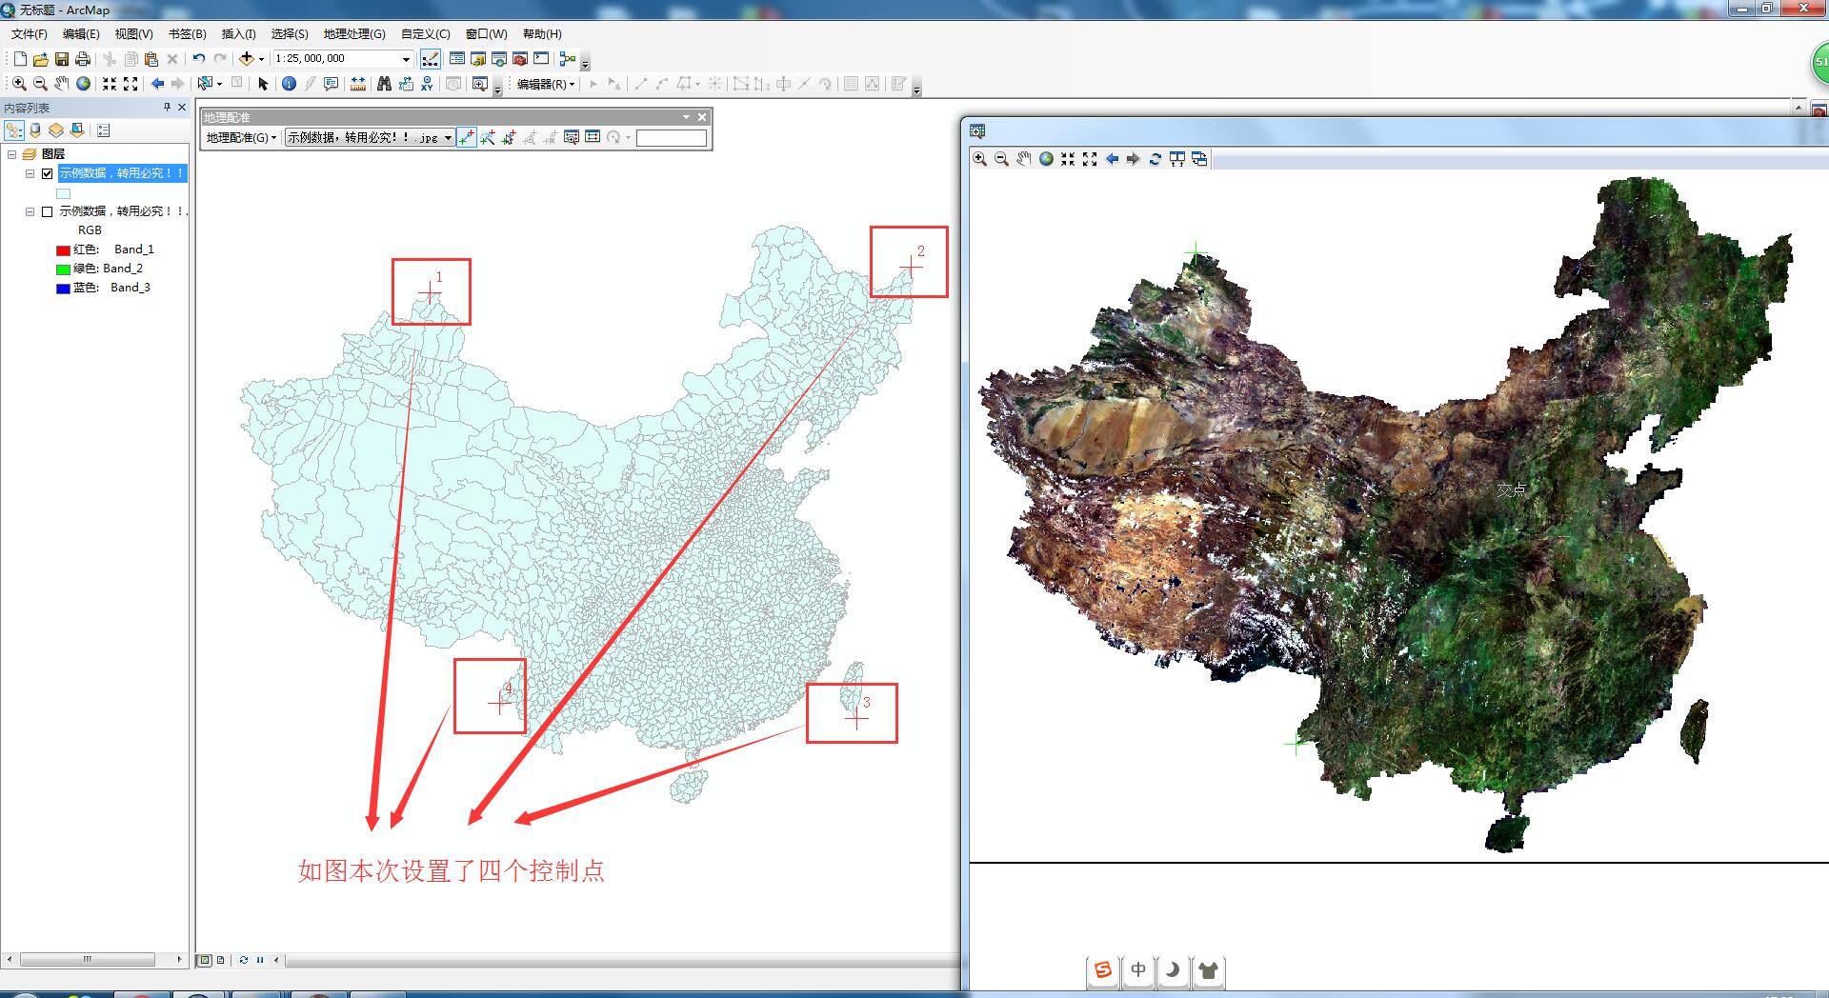Go back to previous extent
This screenshot has height=998, width=1829.
[x=157, y=84]
